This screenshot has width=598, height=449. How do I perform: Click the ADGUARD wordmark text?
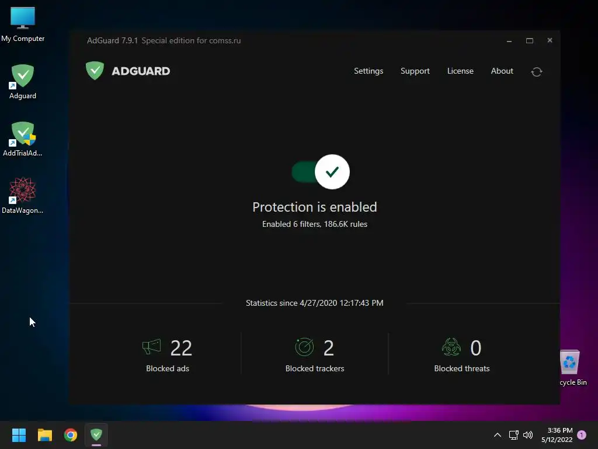coord(141,71)
